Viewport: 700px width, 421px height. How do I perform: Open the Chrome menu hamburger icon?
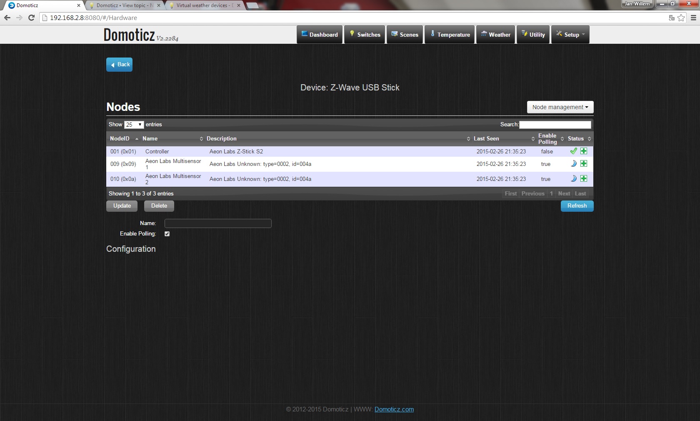pos(693,18)
